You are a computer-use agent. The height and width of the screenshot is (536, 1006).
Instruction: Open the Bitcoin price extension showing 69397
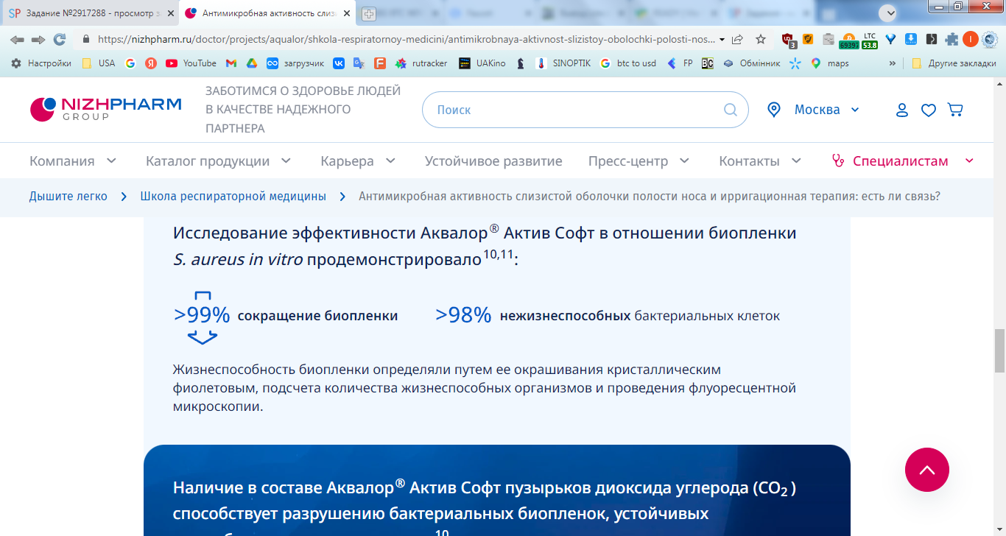pyautogui.click(x=848, y=40)
